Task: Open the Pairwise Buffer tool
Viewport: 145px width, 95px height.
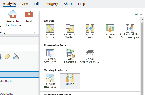Action: (50, 31)
